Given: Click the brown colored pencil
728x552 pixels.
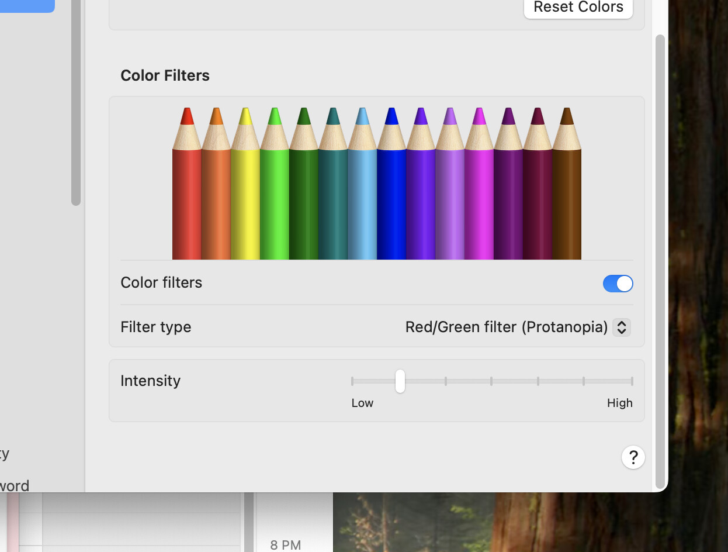Looking at the screenshot, I should (567, 199).
